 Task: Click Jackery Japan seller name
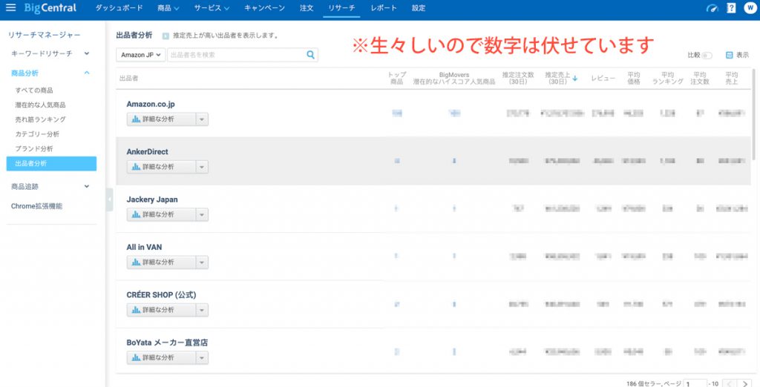(152, 199)
